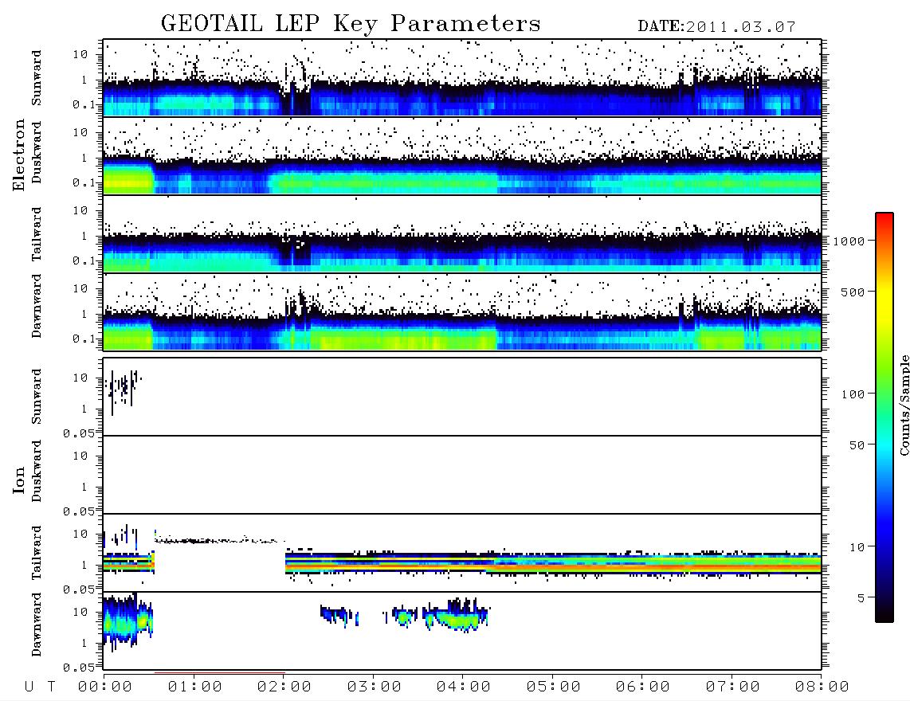910x701 pixels.
Task: Click the "Electron" group axis label
Action: click(18, 155)
